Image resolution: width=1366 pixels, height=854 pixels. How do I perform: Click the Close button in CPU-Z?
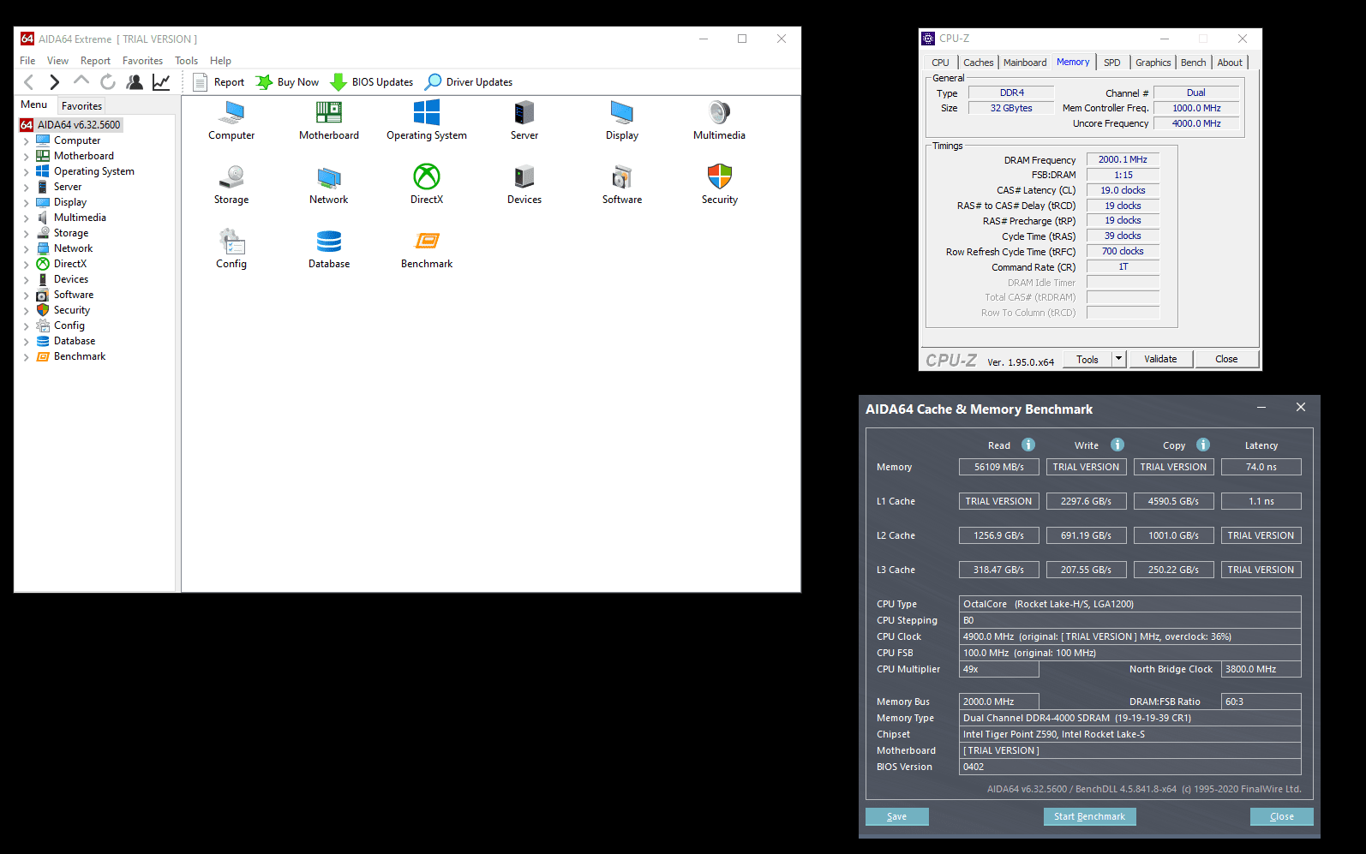click(x=1226, y=359)
